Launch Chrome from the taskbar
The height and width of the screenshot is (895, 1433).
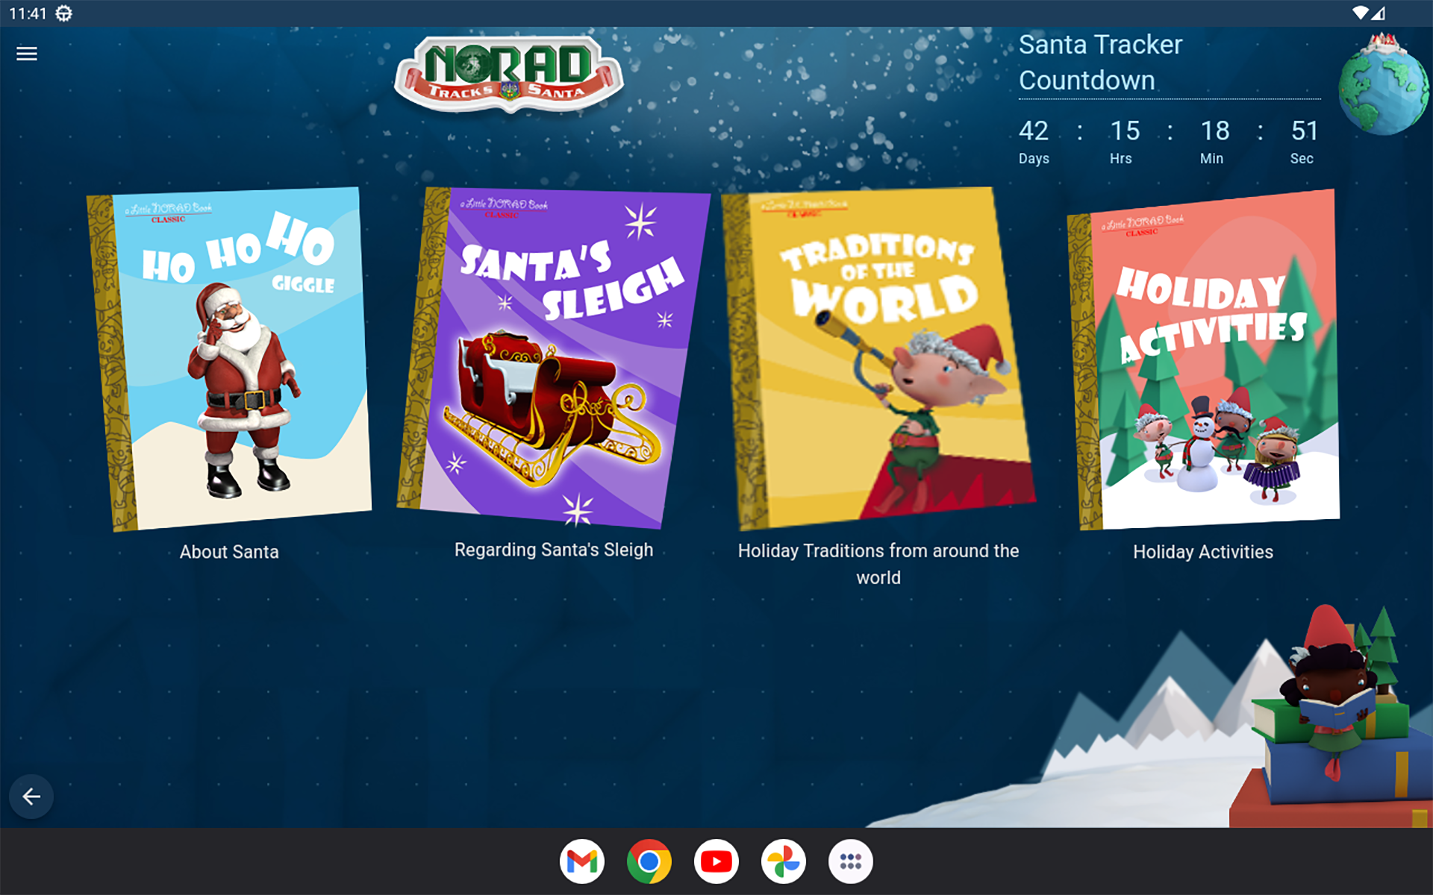(649, 861)
